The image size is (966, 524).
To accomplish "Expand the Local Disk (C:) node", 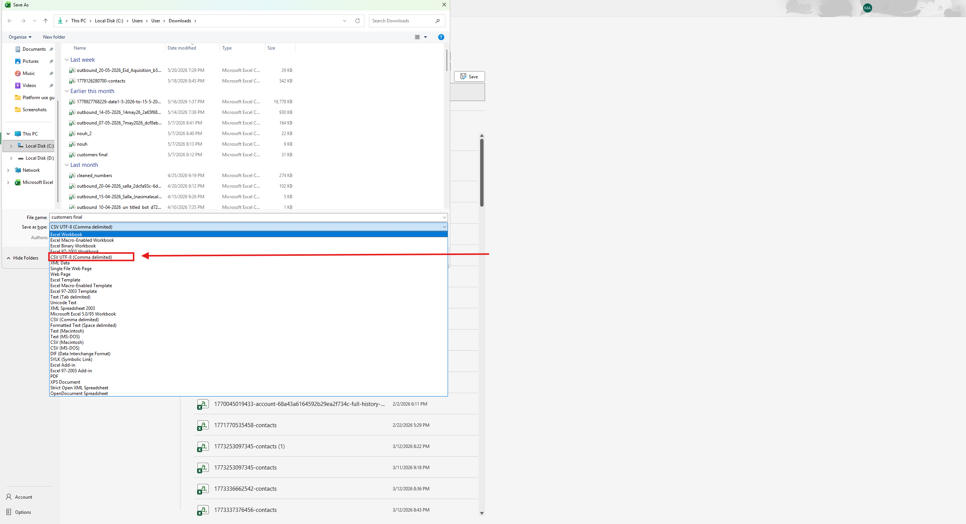I will coord(11,146).
